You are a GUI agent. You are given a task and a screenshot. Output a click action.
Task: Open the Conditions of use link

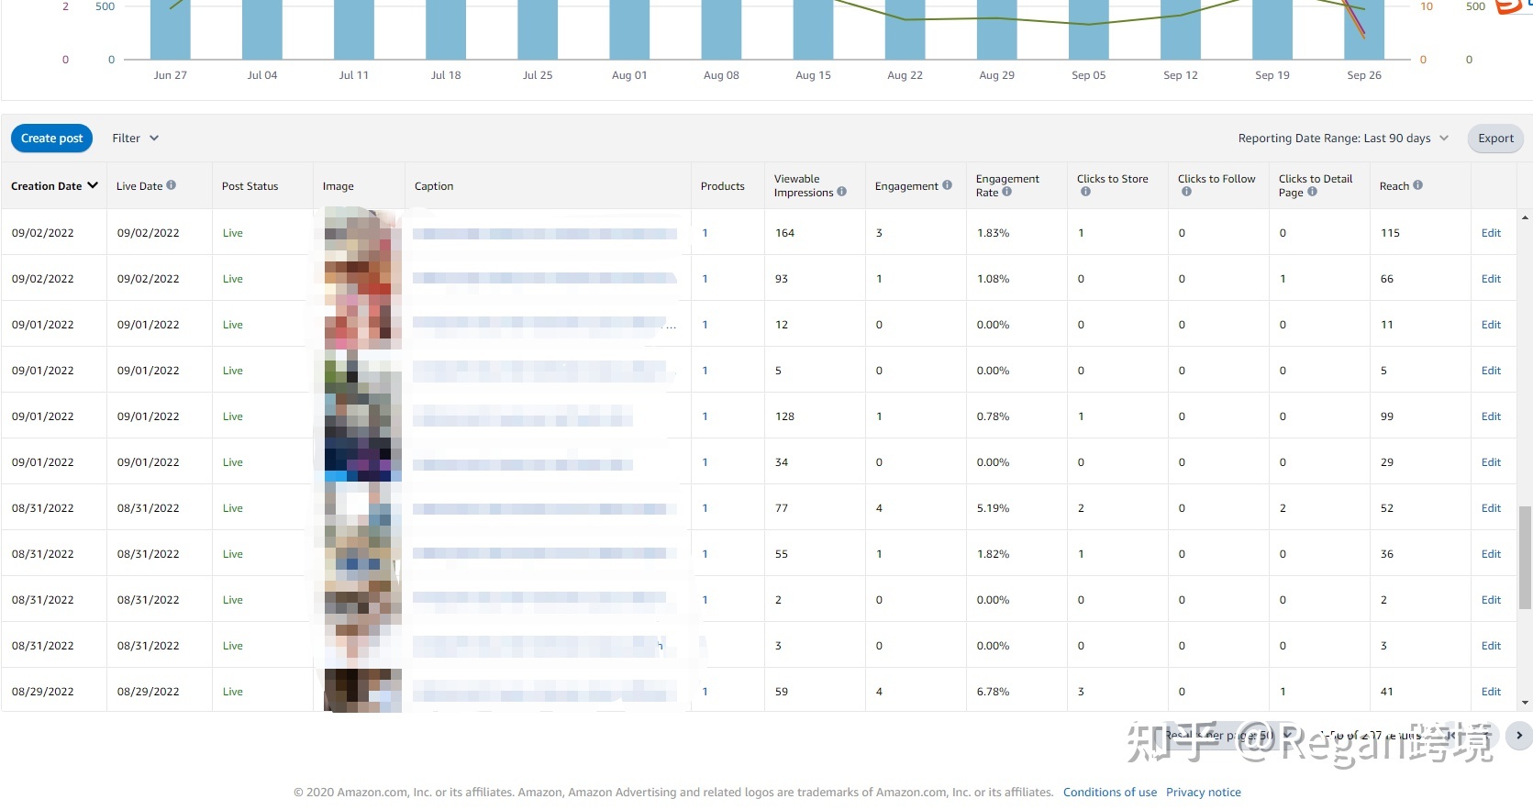pyautogui.click(x=1109, y=793)
